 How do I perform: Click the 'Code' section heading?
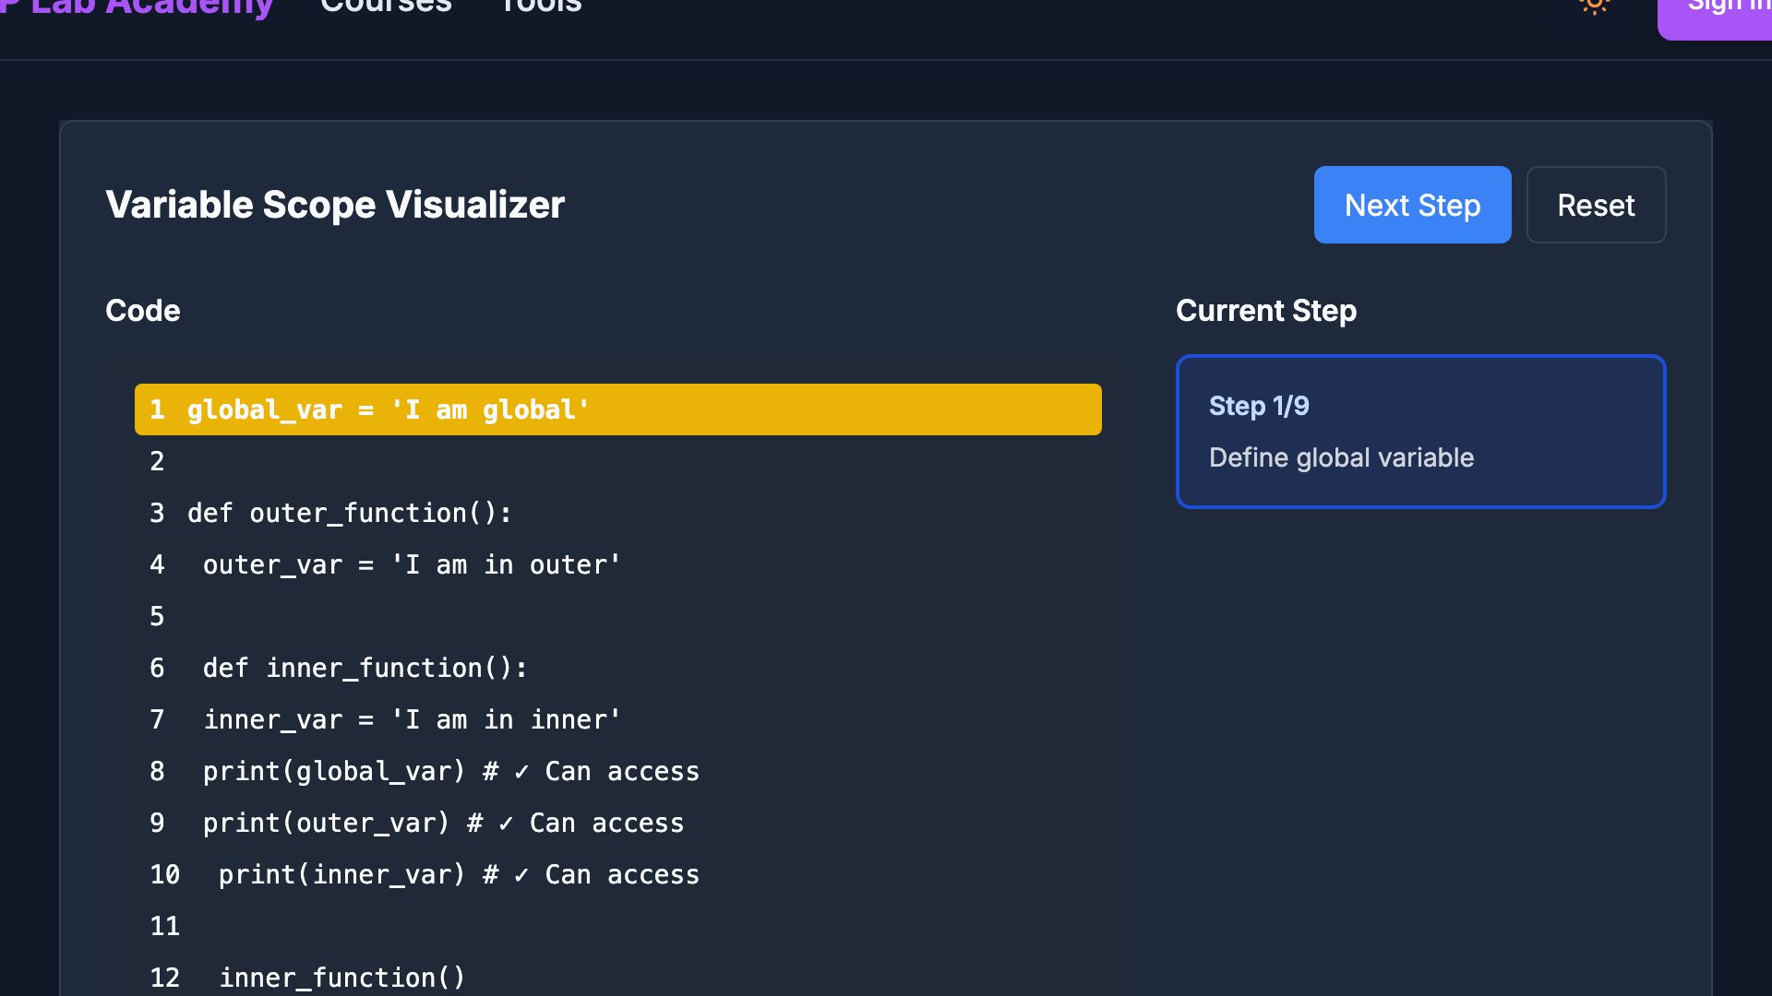pyautogui.click(x=143, y=311)
